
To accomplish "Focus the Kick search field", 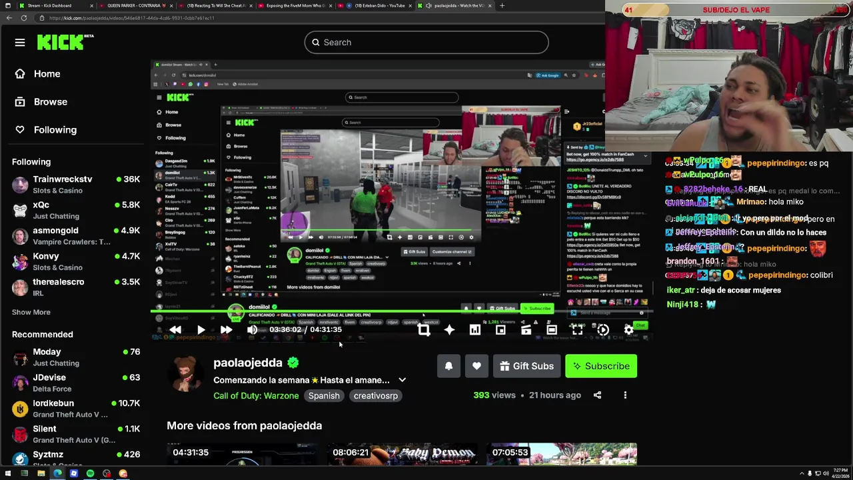I will 426,43.
